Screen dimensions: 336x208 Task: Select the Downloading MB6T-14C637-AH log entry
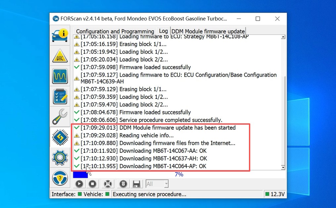click(163, 158)
